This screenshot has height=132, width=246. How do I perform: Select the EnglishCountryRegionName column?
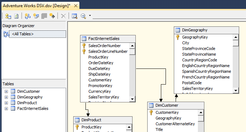(x=206, y=66)
